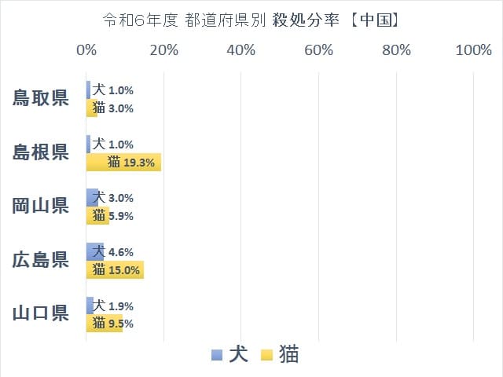The image size is (503, 377).
Task: Click the 島根県 category label
Action: point(41,152)
